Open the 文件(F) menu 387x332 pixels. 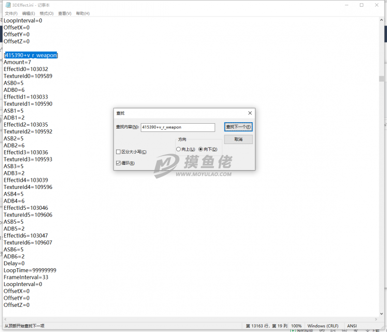(11, 14)
